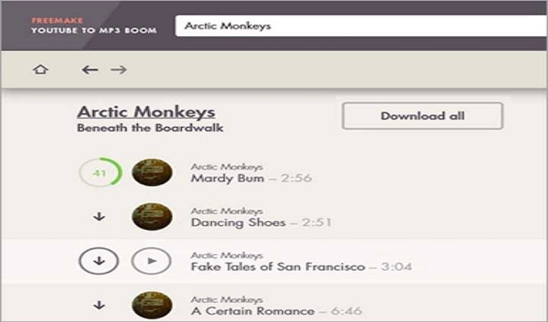Select the Dancing Shoes song title
548x322 pixels.
[239, 222]
